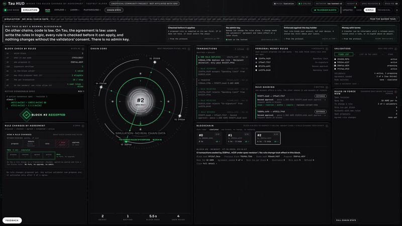402x226 pixels.
Task: Click the Block #2 accepted checkmark diamond icon
Action: [26, 115]
